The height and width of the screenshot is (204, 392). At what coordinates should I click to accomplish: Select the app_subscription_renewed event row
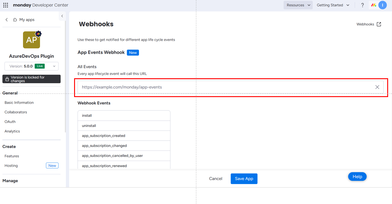click(124, 165)
